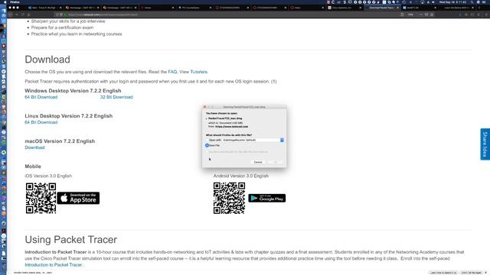The height and width of the screenshot is (275, 490).
Task: Open the FAQ link
Action: point(172,72)
